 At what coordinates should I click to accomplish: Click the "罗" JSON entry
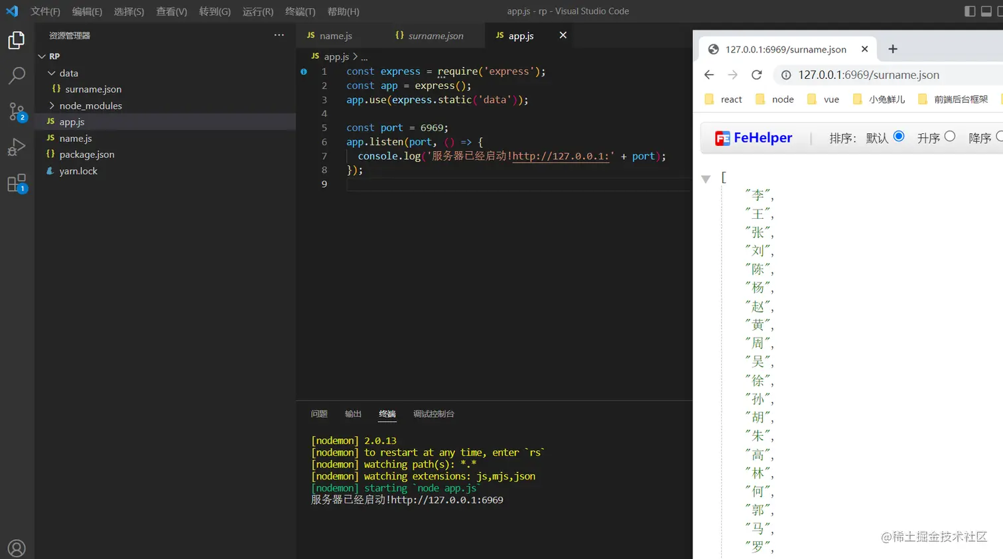tap(760, 547)
